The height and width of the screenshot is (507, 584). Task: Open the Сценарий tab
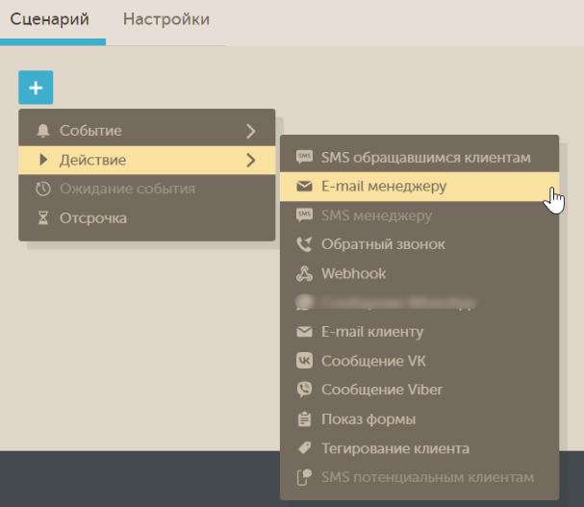[52, 19]
